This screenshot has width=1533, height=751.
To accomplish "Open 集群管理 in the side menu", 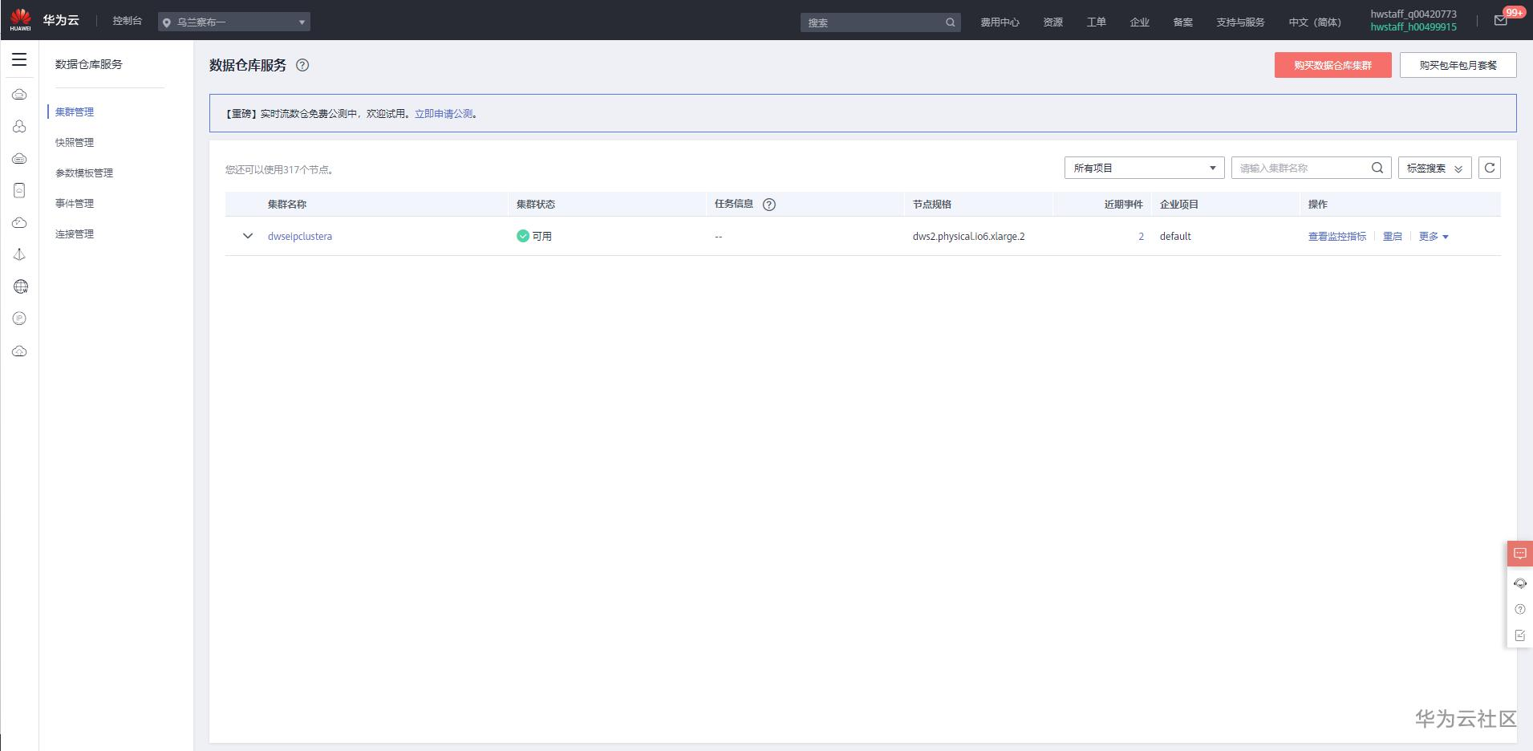I will click(x=75, y=112).
